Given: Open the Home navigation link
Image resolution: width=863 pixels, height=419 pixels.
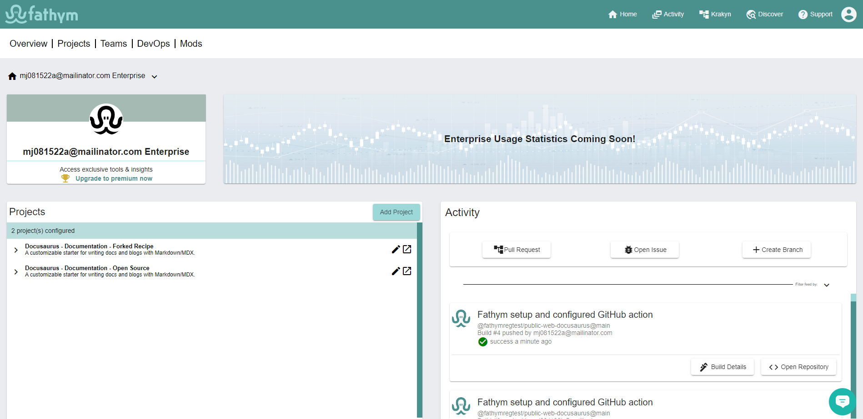Looking at the screenshot, I should pos(622,14).
